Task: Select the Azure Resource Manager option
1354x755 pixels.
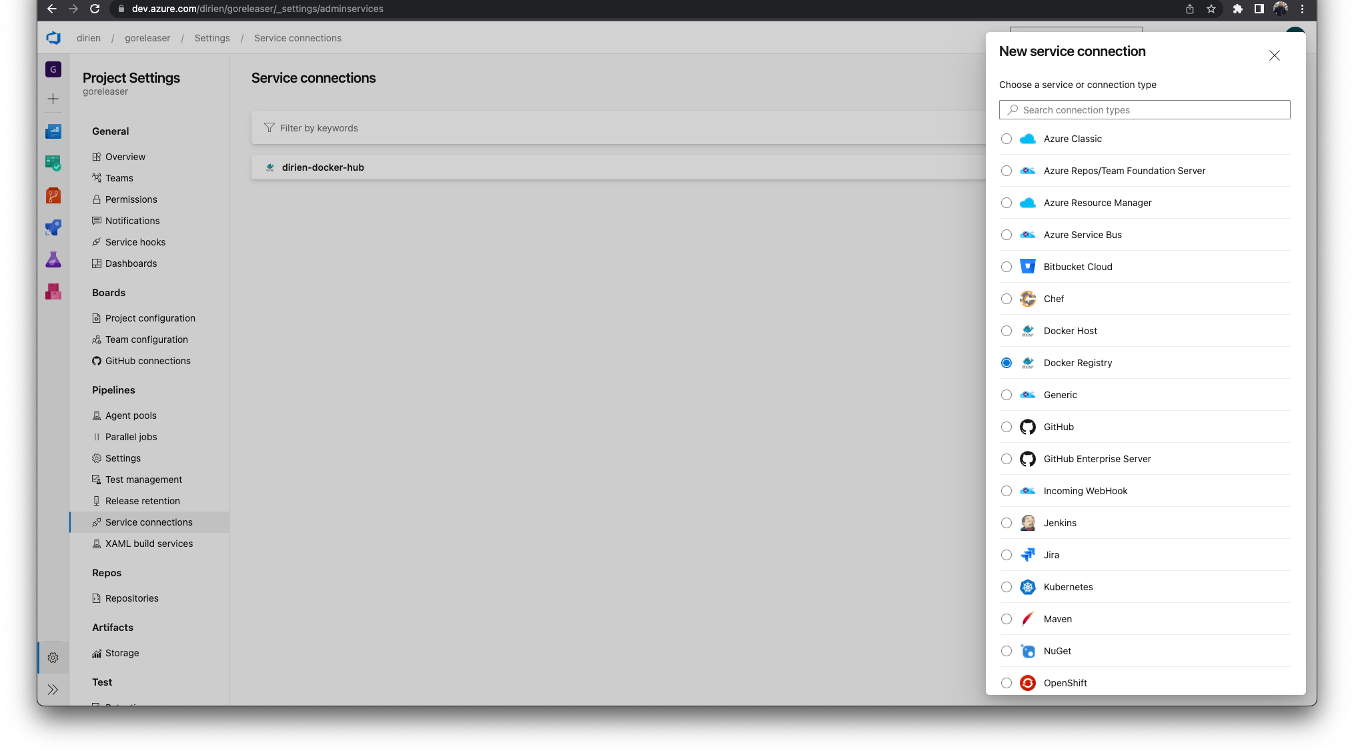Action: tap(1145, 203)
